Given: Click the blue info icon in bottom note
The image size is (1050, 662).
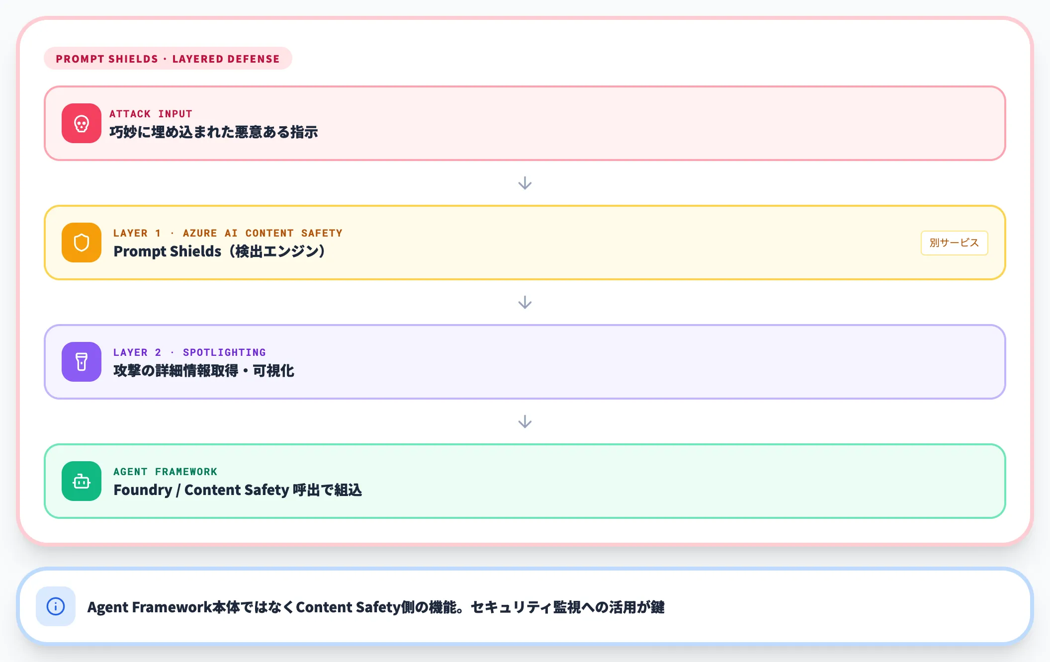Looking at the screenshot, I should point(56,606).
